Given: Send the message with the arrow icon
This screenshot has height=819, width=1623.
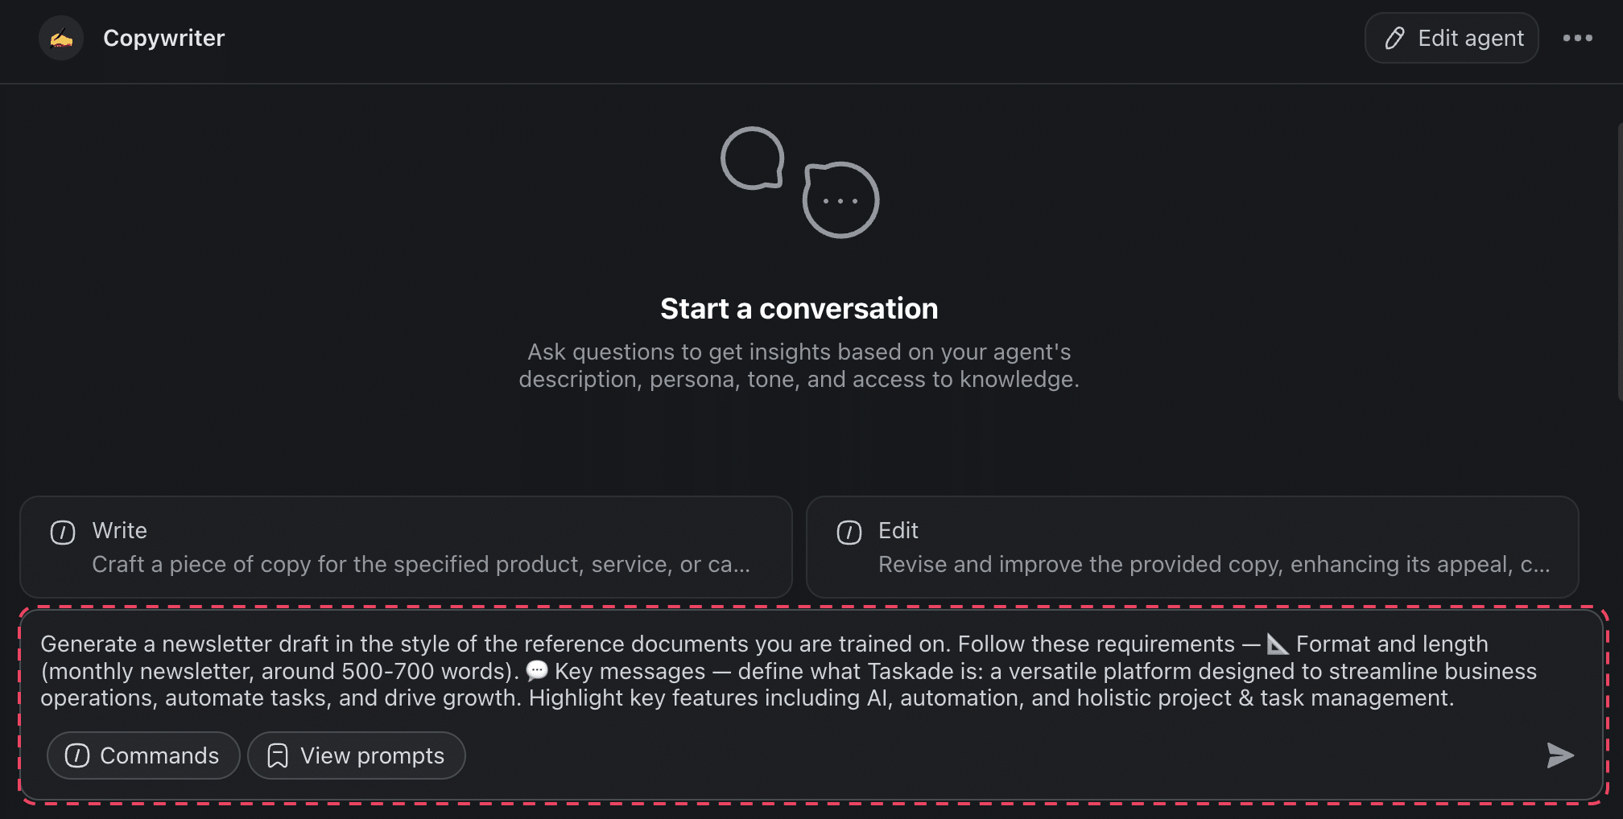Looking at the screenshot, I should 1559,755.
